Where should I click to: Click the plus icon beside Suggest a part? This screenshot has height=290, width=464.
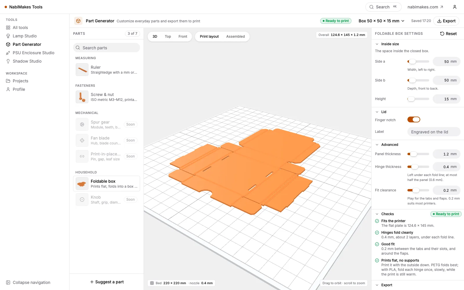[x=92, y=282]
